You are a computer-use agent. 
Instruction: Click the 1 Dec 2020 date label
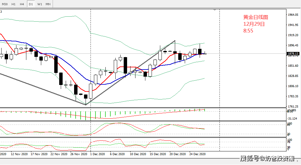click(x=97, y=154)
